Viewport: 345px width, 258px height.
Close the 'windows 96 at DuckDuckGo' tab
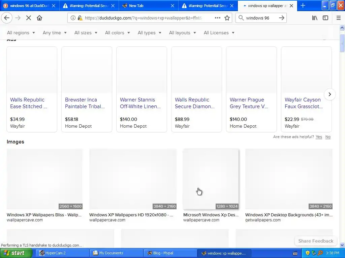point(54,6)
